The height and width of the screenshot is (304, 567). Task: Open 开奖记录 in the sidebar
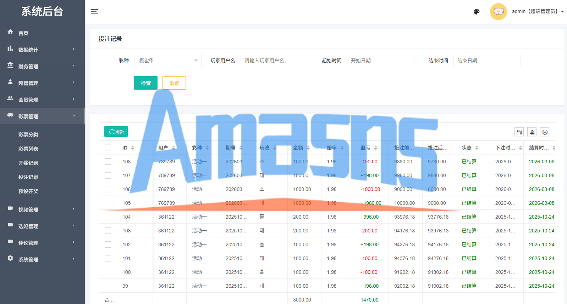tap(28, 163)
